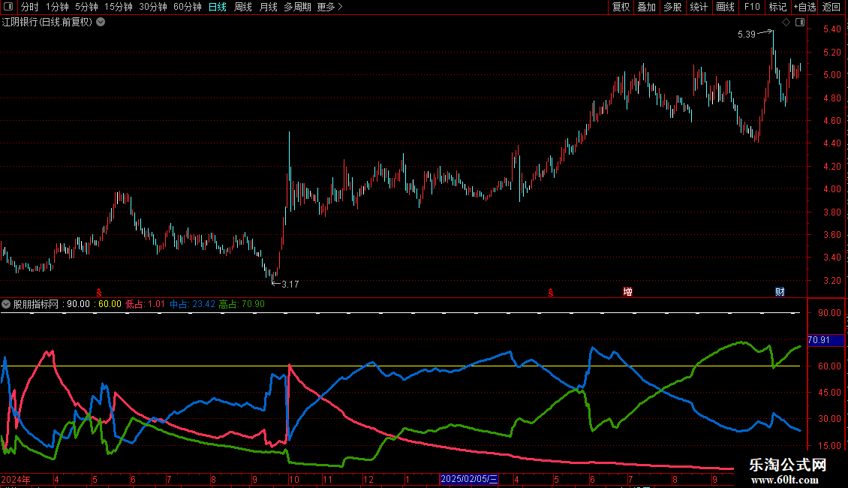Click the 低占: 1.01 indicator value
The image size is (848, 488).
(x=146, y=304)
